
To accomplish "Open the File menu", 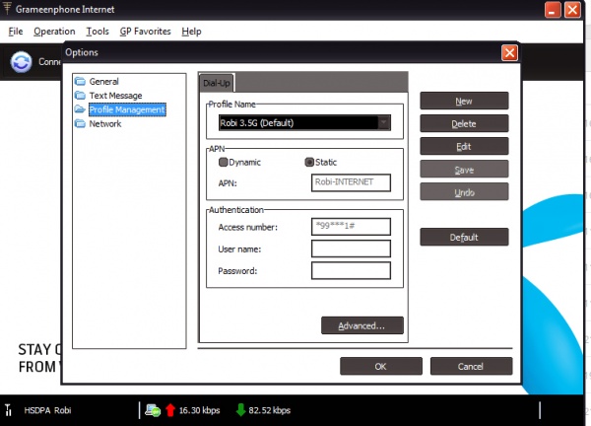I will 16,32.
